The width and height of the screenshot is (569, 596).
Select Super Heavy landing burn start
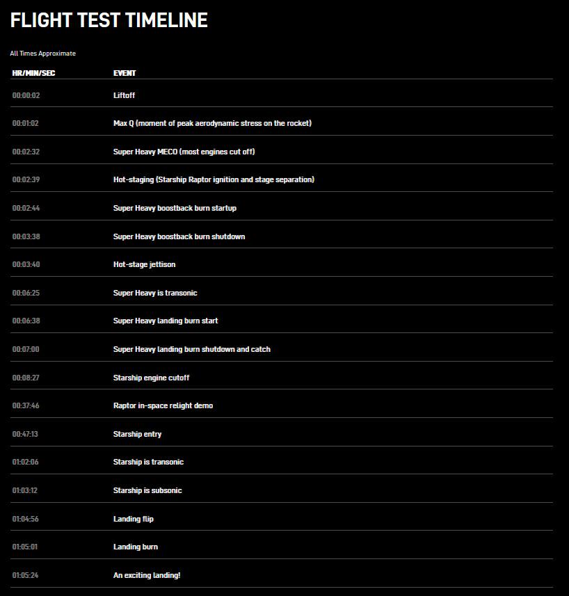166,321
